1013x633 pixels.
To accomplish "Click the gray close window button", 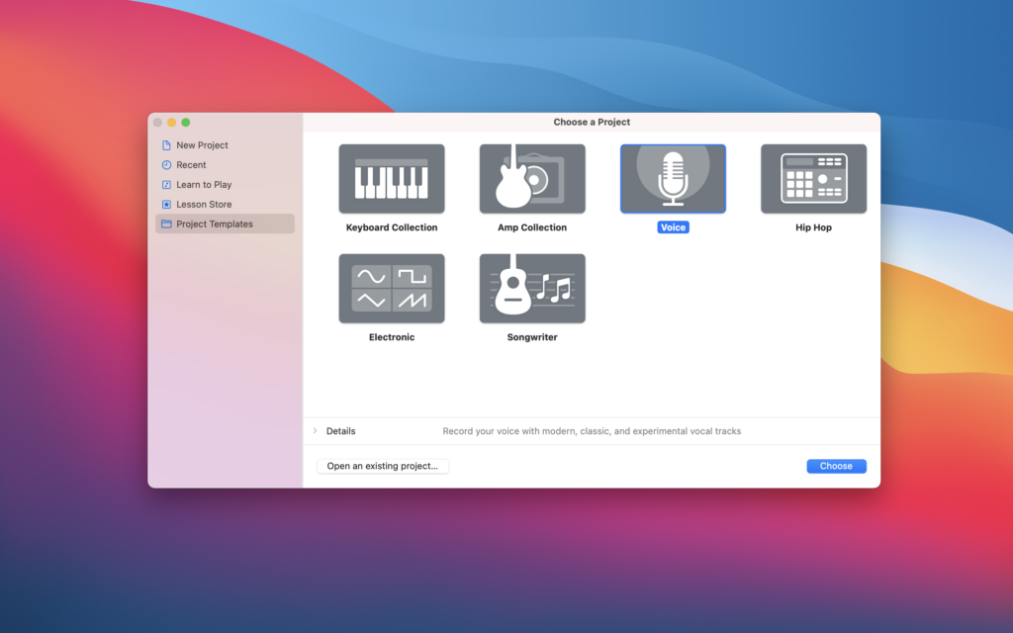I will tap(157, 122).
